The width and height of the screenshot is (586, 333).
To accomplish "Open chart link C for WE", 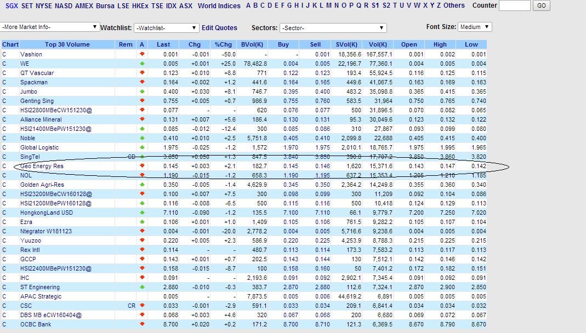I will [x=4, y=64].
